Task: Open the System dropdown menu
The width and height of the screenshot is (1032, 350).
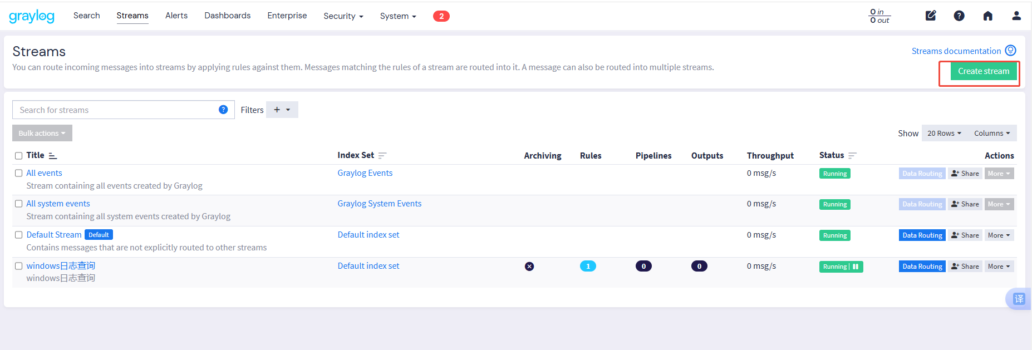Action: [x=398, y=16]
